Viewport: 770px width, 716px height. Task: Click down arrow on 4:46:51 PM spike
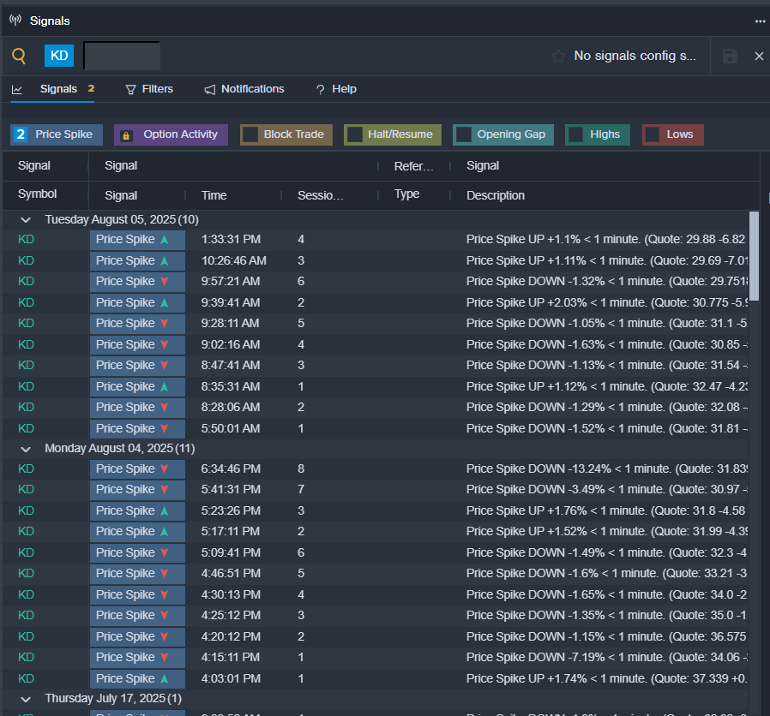[x=165, y=573]
